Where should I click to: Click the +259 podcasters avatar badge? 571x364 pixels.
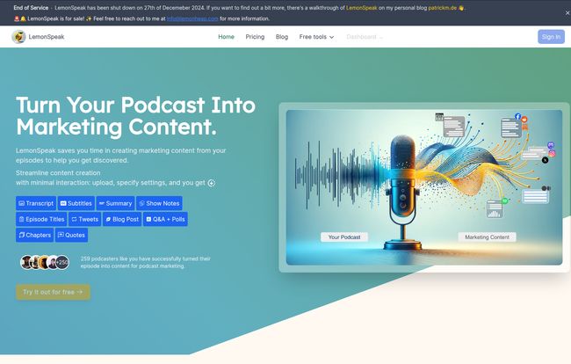[x=62, y=262]
